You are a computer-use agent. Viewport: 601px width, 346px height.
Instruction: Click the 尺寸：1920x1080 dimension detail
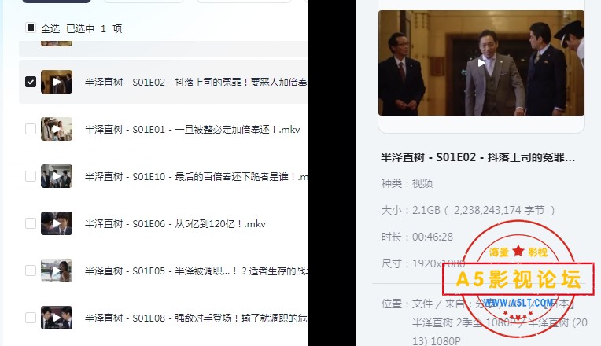423,263
